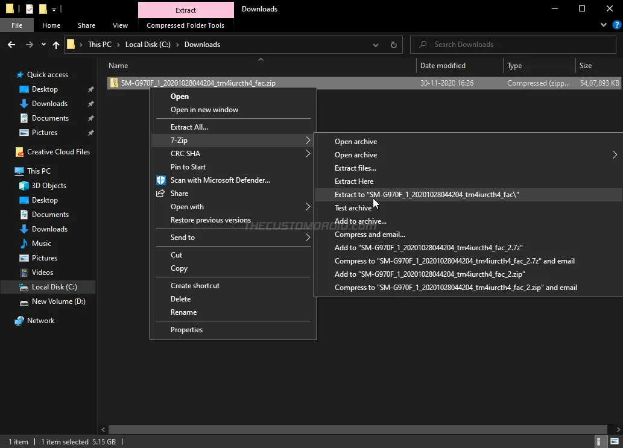Click the forward navigation arrow
Viewport: 623px width, 448px height.
pyautogui.click(x=28, y=44)
